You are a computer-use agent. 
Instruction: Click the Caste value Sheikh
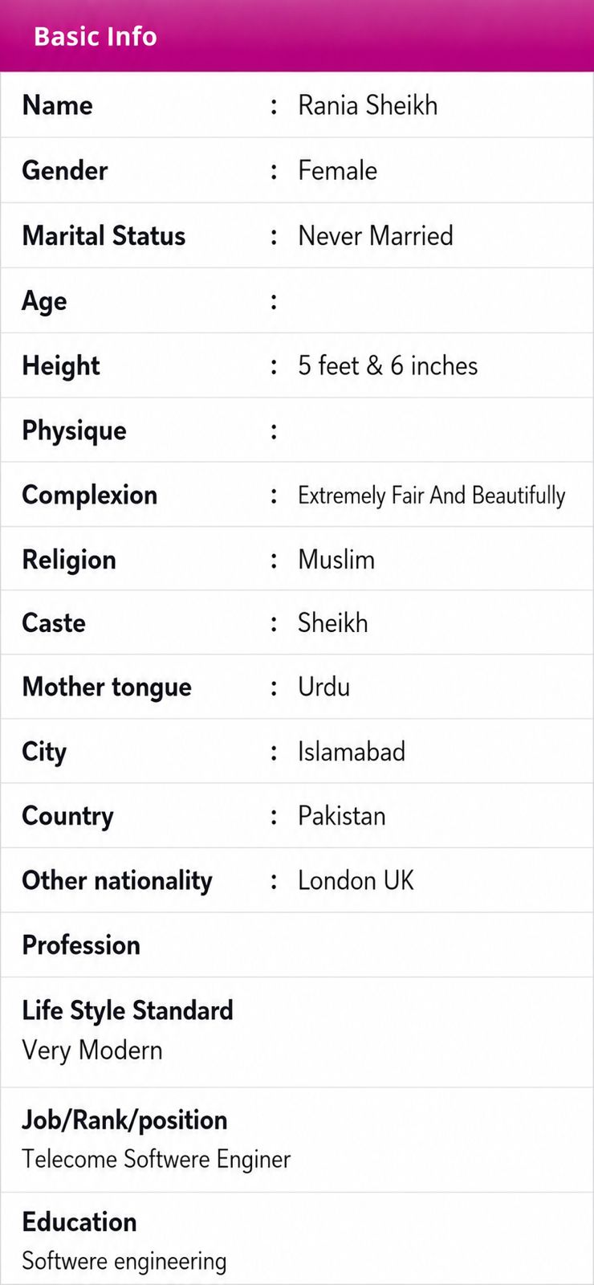333,622
